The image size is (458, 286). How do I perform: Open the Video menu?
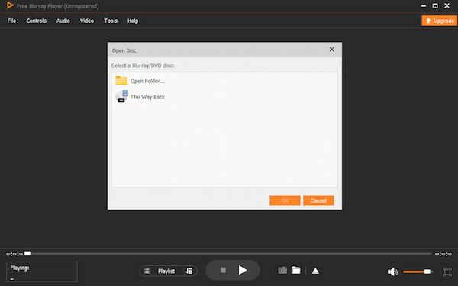pyautogui.click(x=87, y=21)
